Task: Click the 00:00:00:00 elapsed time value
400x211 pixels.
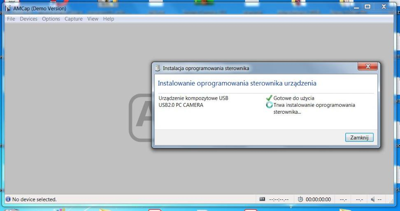Action: tap(318, 199)
